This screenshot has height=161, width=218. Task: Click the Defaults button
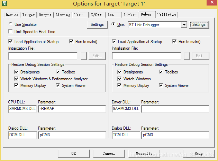[x=144, y=153]
